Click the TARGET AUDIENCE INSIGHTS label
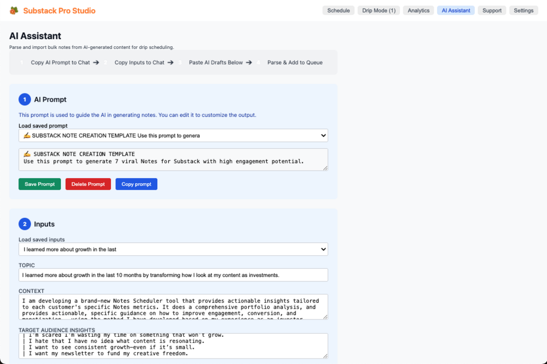Viewport: 547px width, 364px height. click(x=57, y=330)
